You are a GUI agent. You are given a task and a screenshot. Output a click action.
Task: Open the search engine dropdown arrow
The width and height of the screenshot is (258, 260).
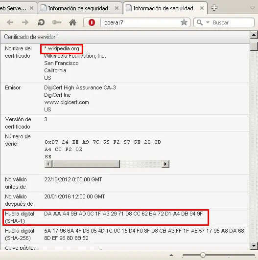click(x=208, y=22)
